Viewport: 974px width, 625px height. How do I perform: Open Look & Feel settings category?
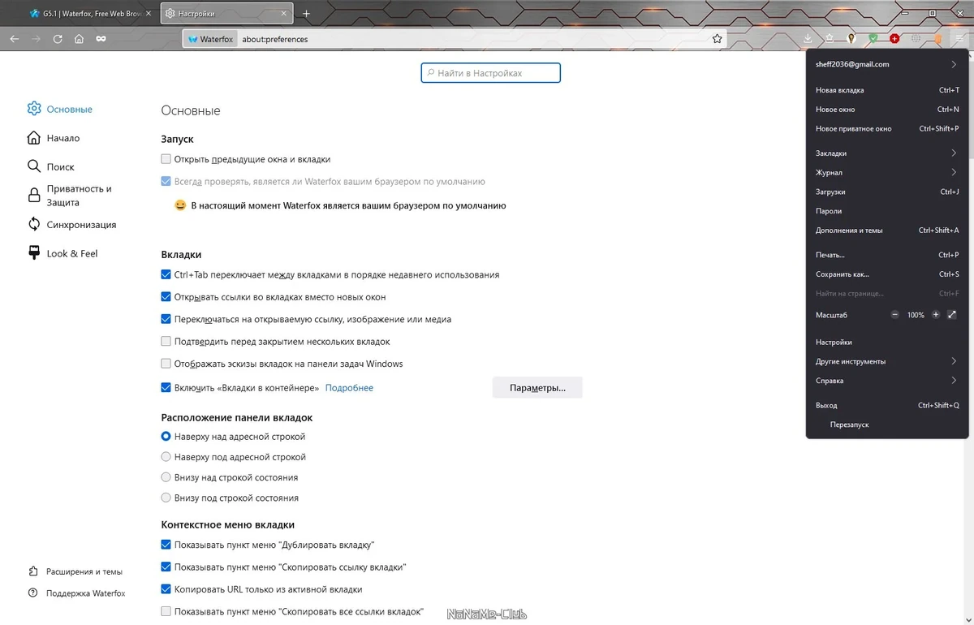click(x=62, y=253)
